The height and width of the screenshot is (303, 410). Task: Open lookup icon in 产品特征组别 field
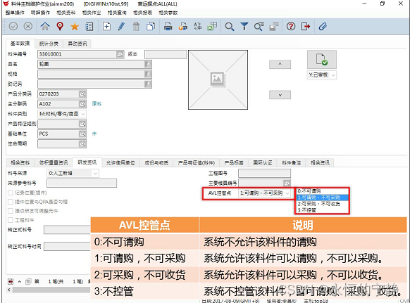82,124
